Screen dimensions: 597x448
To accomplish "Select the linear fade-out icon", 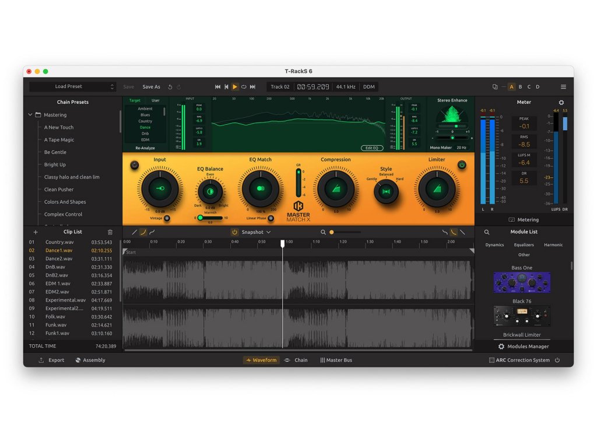I will 462,232.
